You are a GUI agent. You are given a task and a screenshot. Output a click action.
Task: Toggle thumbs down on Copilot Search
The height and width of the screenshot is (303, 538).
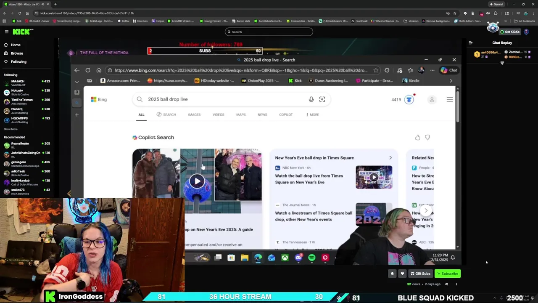427,138
